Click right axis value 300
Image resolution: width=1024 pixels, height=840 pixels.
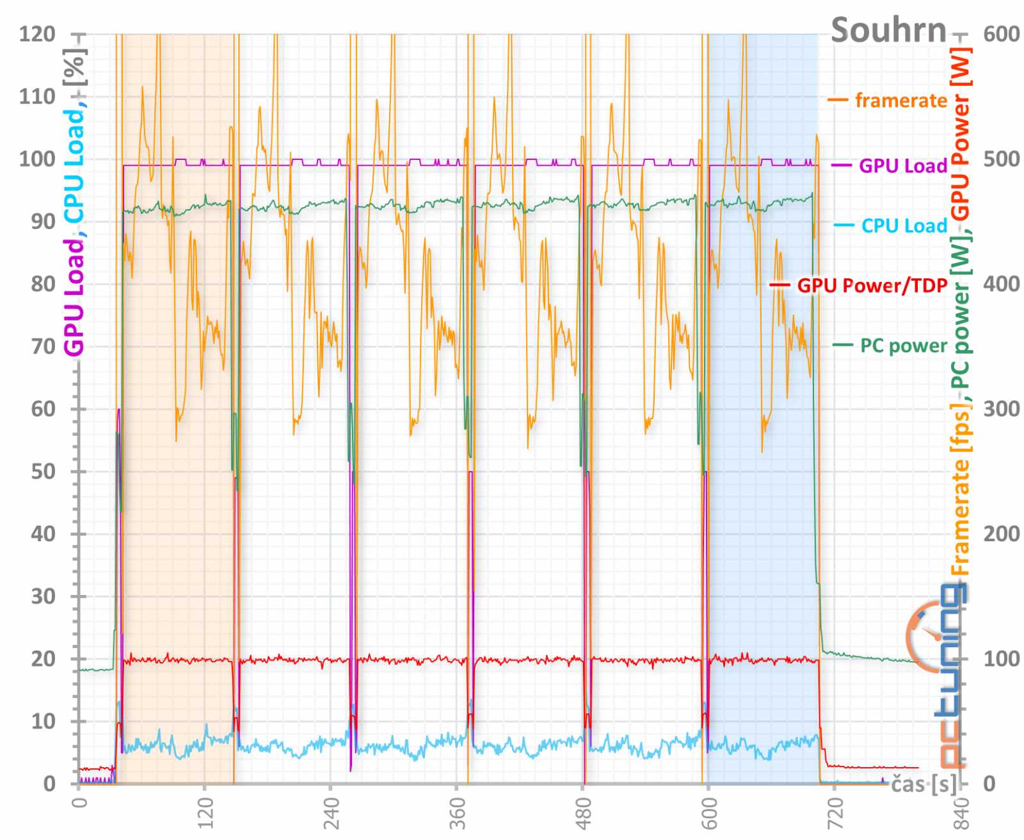1002,409
